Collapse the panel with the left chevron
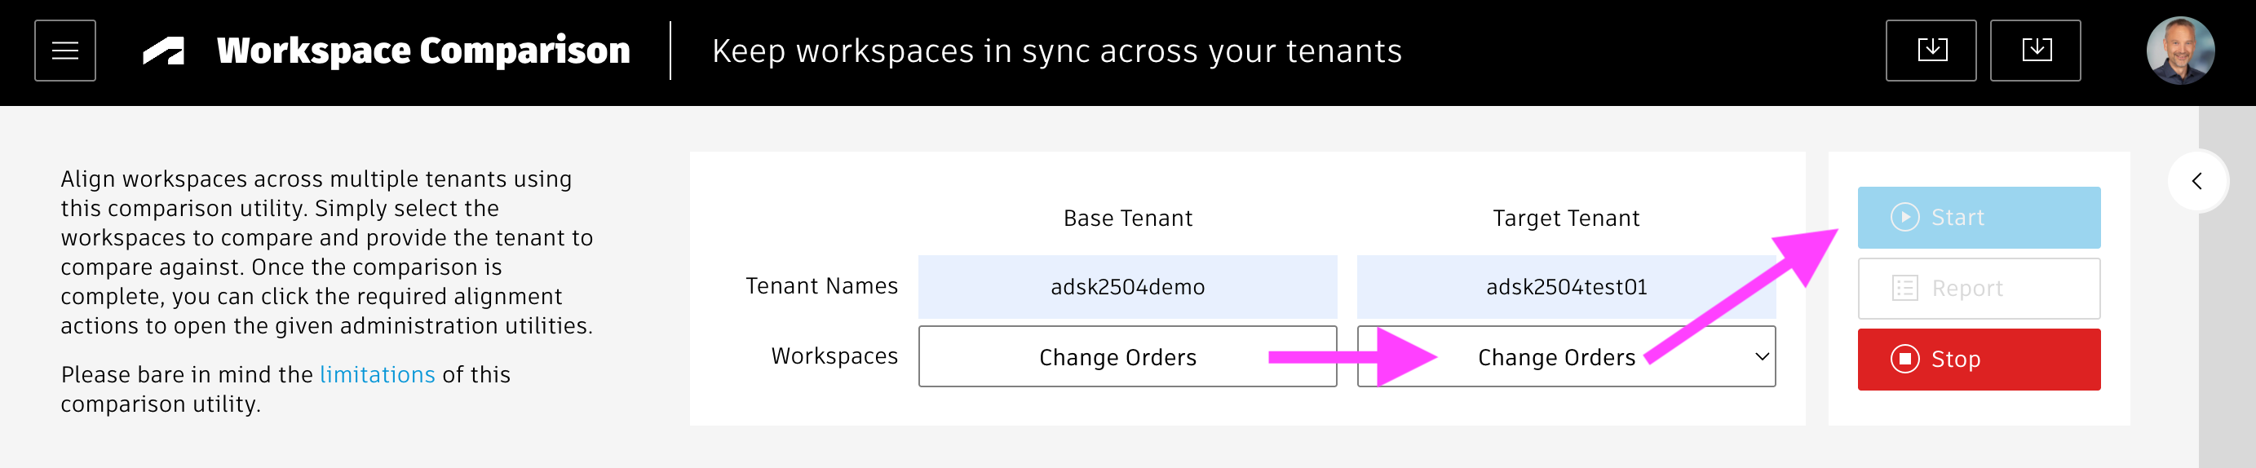Image resolution: width=2256 pixels, height=468 pixels. (x=2196, y=181)
